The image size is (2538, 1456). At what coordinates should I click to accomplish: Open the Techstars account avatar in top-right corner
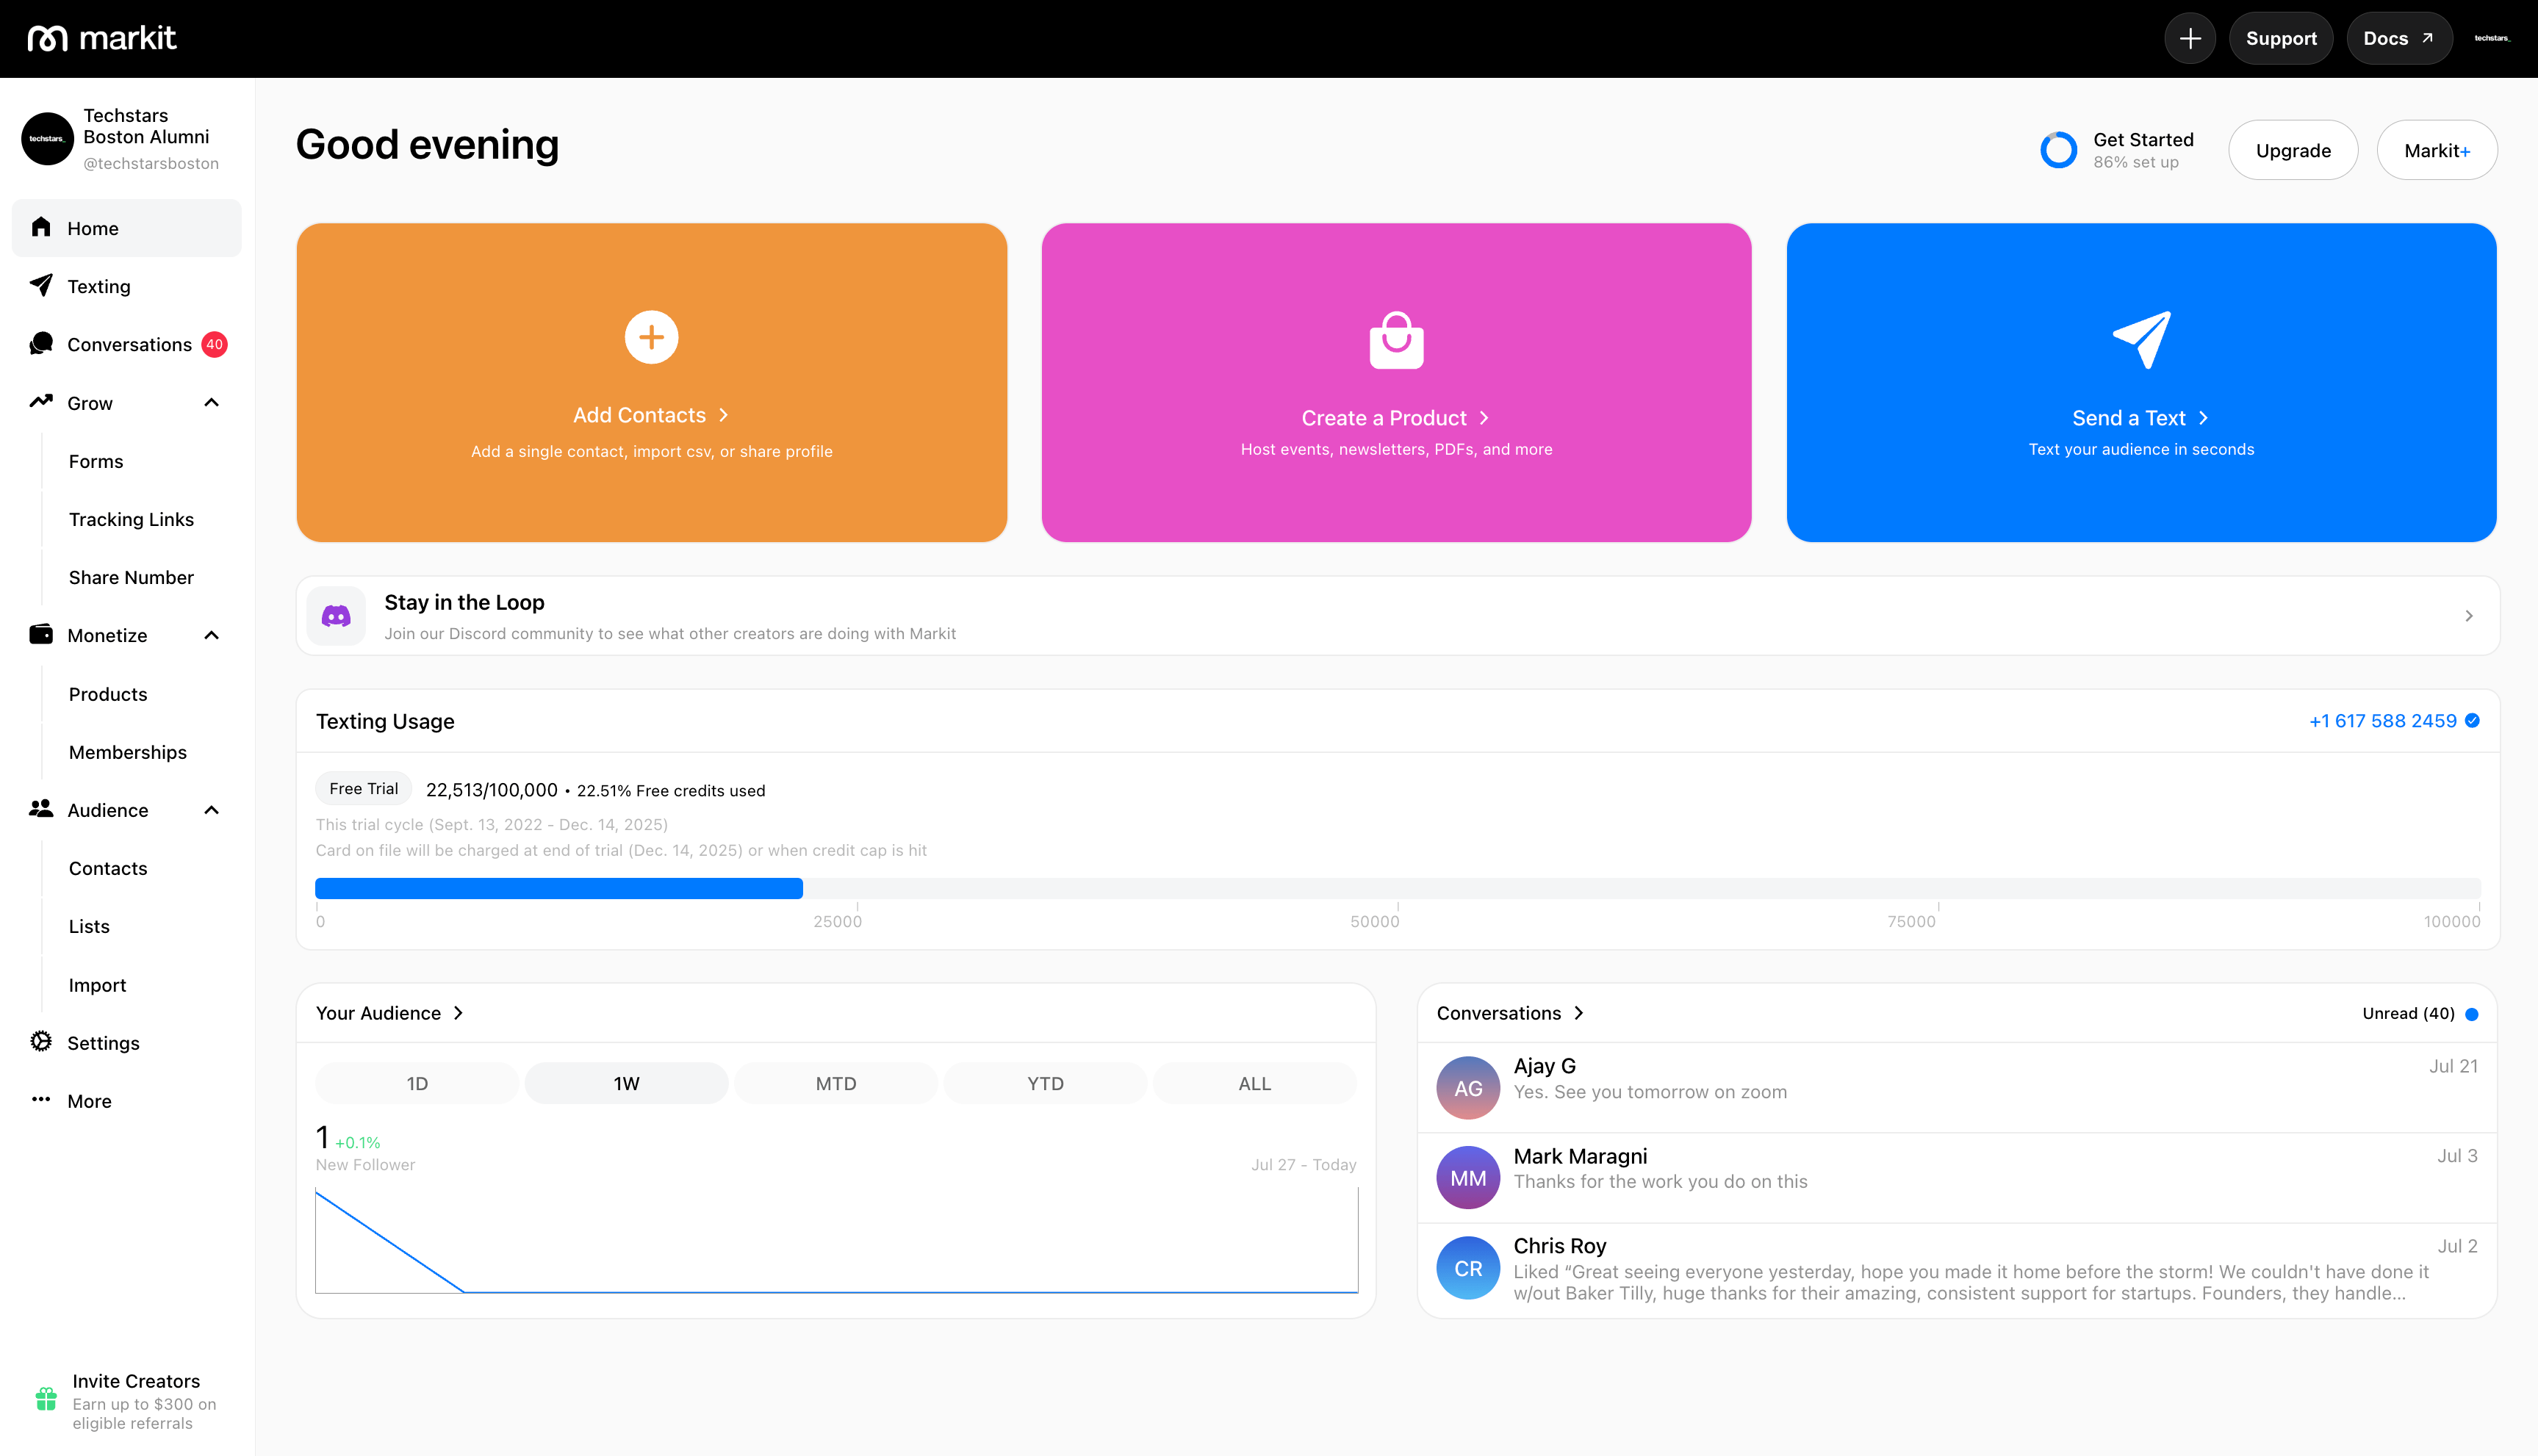[2491, 38]
